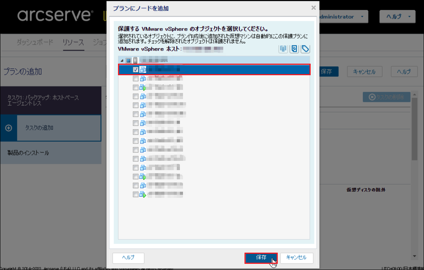Uncheck the checked VM checkbox in highlighted row

(135, 69)
